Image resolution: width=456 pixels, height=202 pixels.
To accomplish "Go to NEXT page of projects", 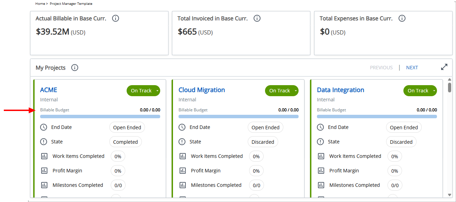I will click(x=412, y=68).
